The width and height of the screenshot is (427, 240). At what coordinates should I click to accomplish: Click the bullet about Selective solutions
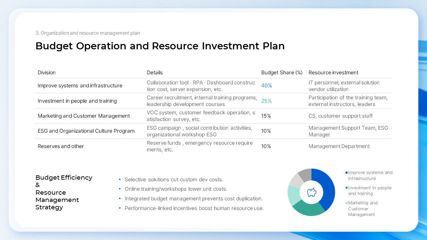coord(173,179)
